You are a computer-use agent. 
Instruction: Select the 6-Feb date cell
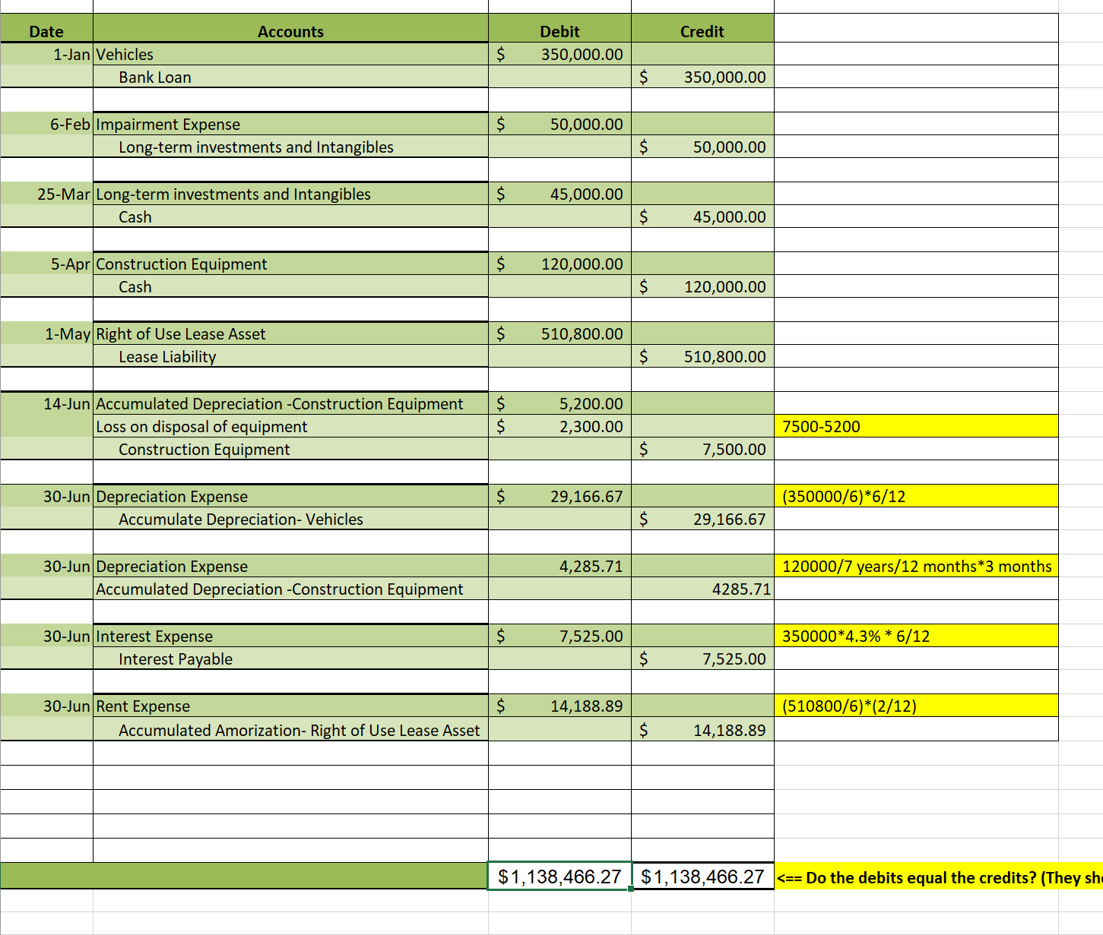click(x=46, y=124)
